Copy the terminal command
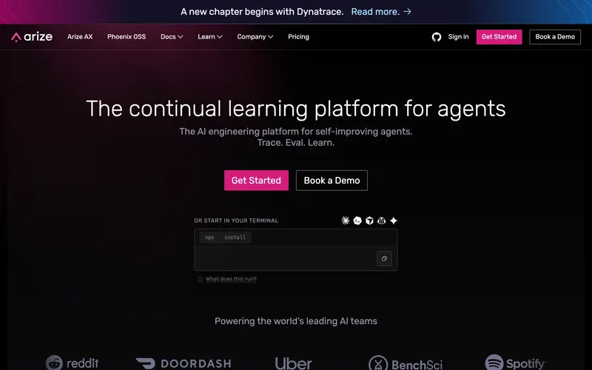Screen dimensions: 592x370 pos(384,258)
